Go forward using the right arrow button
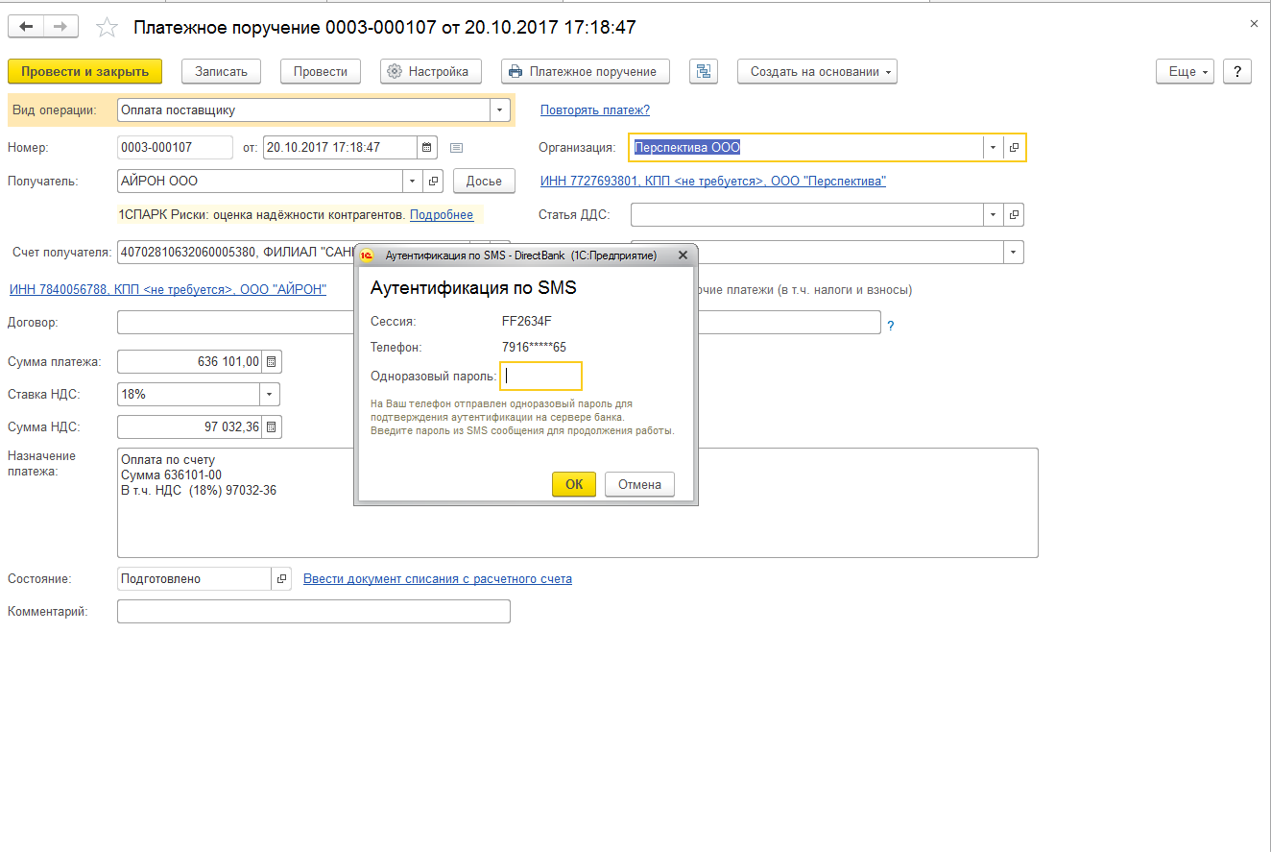 point(60,28)
